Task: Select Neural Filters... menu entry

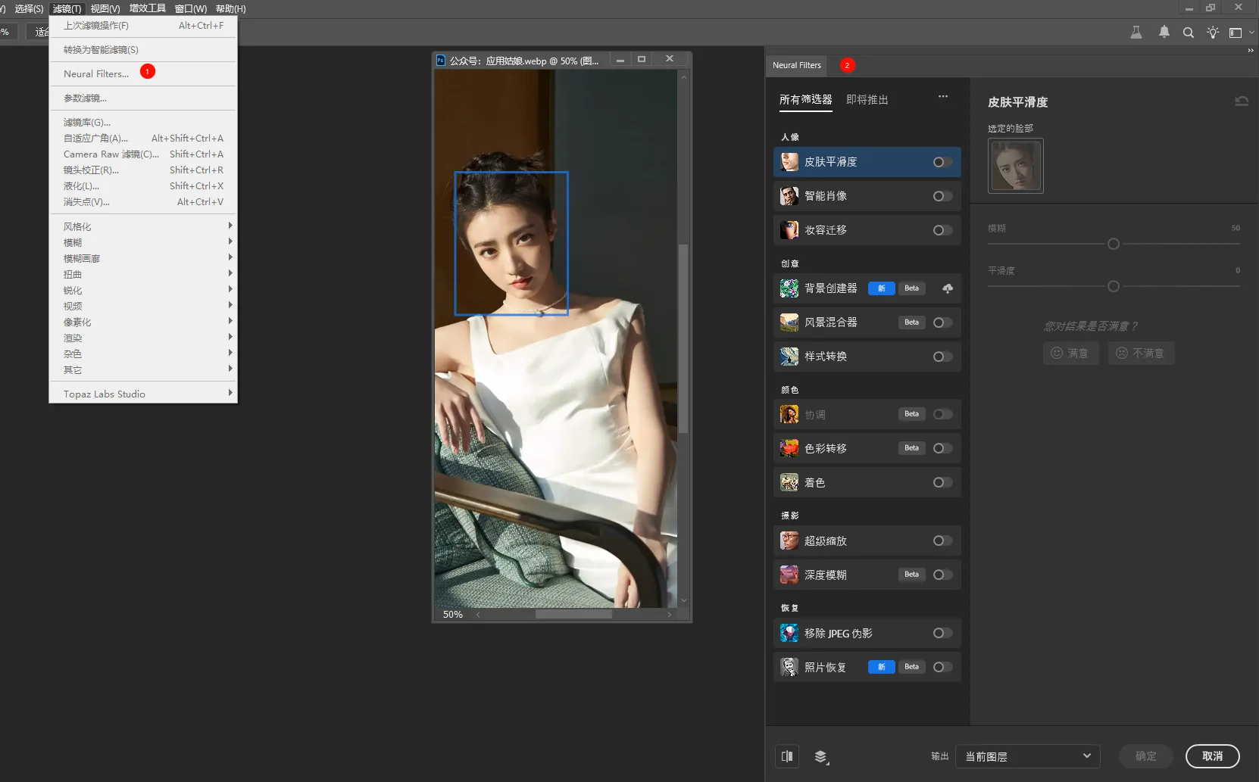Action: pos(96,74)
